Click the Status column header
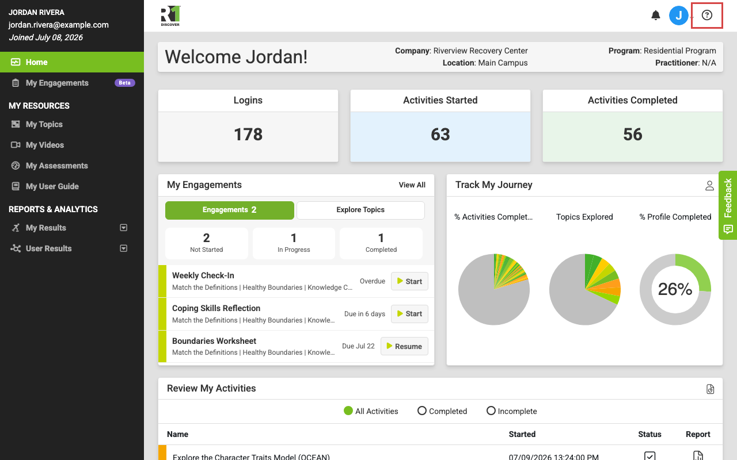Image resolution: width=737 pixels, height=460 pixels. point(649,434)
